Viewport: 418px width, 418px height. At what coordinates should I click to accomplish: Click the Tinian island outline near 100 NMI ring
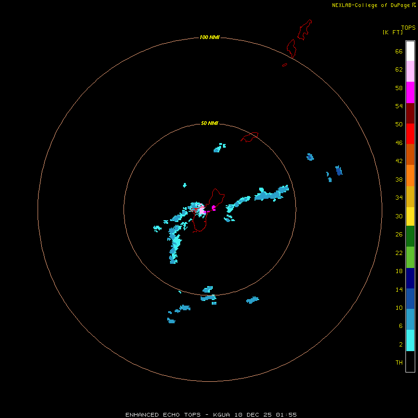coord(291,48)
